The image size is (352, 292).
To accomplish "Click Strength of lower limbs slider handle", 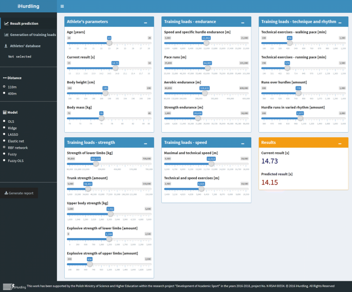I will click(x=96, y=164).
